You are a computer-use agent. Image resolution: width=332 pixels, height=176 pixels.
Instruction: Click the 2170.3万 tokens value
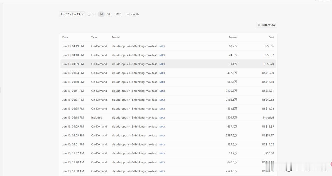[231, 91]
